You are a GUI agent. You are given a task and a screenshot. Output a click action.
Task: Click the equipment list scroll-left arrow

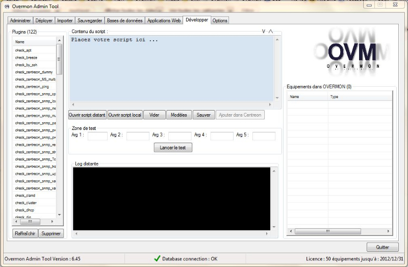[291, 231]
